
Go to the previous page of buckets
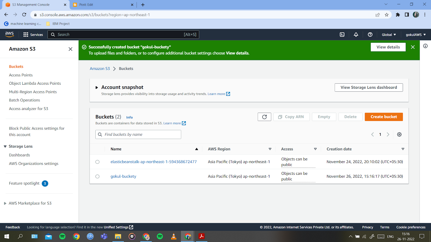click(x=373, y=134)
